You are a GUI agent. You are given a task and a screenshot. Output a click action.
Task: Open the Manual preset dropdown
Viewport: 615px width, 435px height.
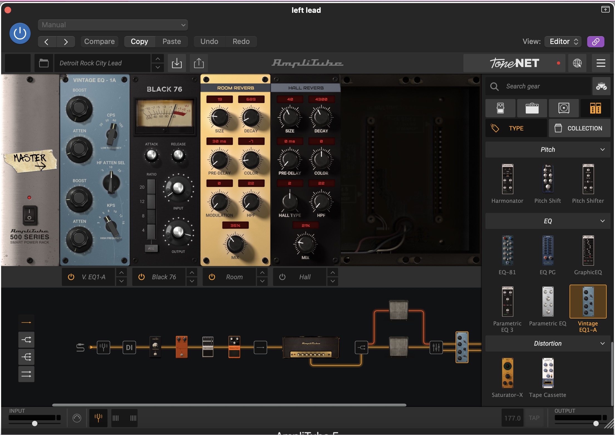pos(113,25)
